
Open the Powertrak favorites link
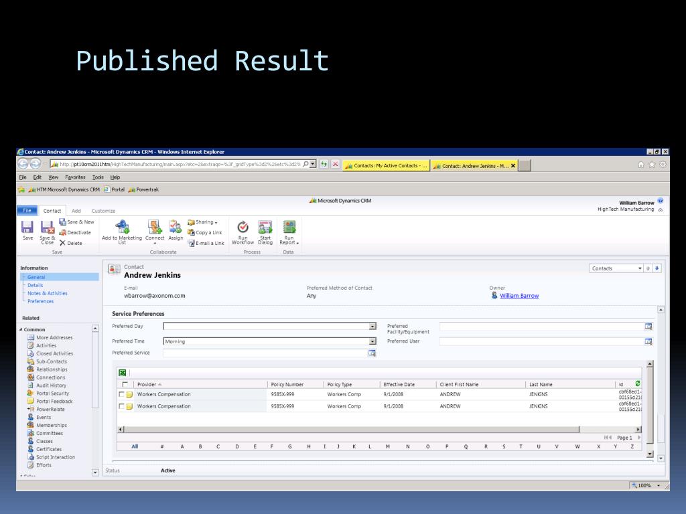point(143,189)
